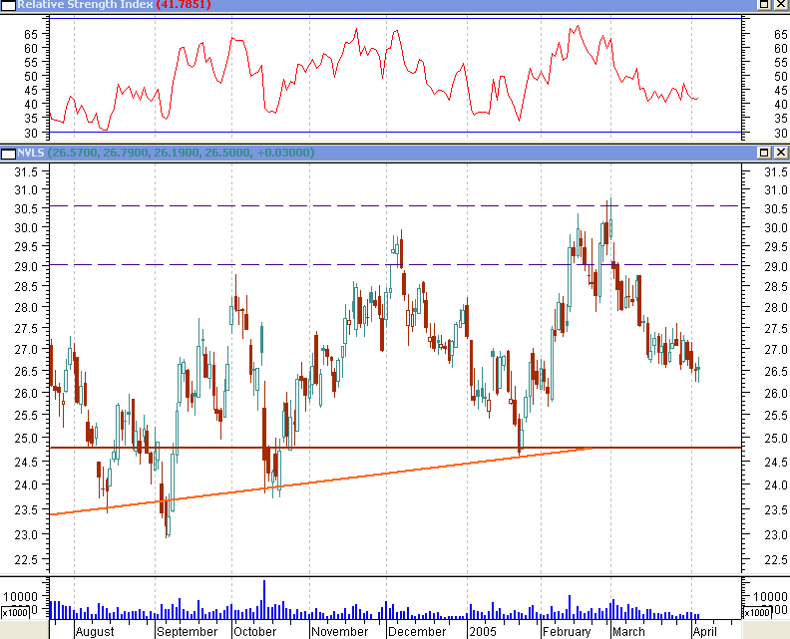Click the Relative Strength Index panel title

pyautogui.click(x=85, y=5)
